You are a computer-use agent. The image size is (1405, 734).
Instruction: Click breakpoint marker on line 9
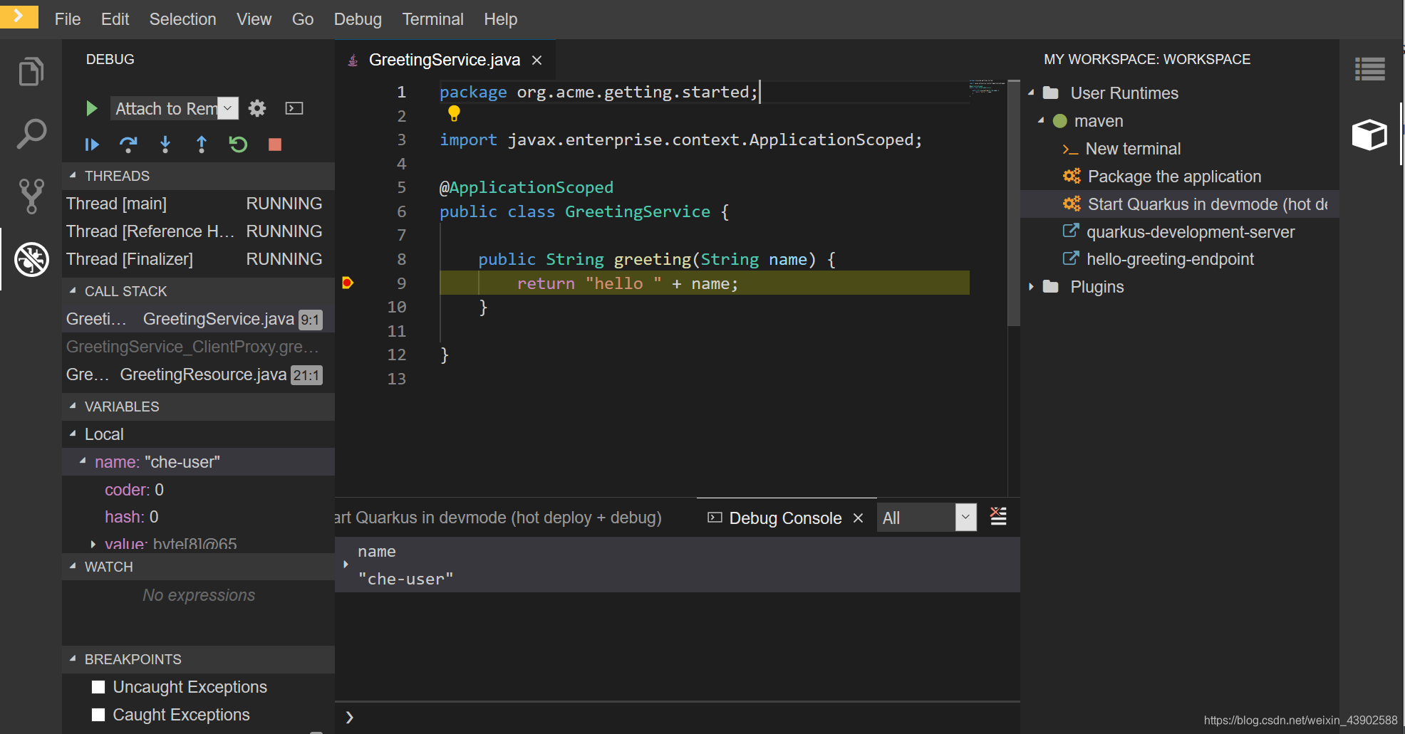click(x=347, y=283)
